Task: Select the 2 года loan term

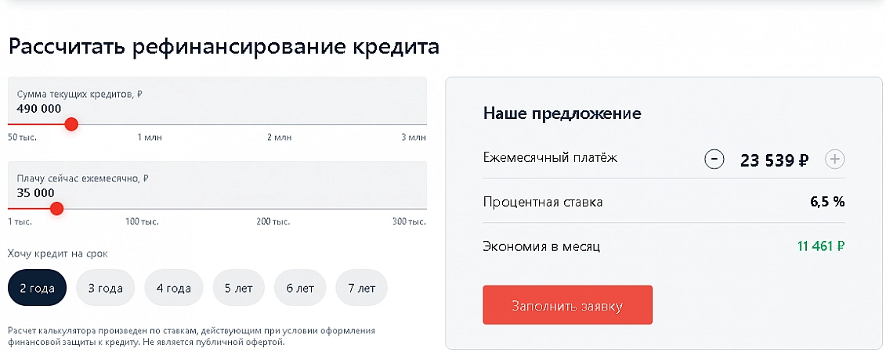Action: click(x=37, y=288)
